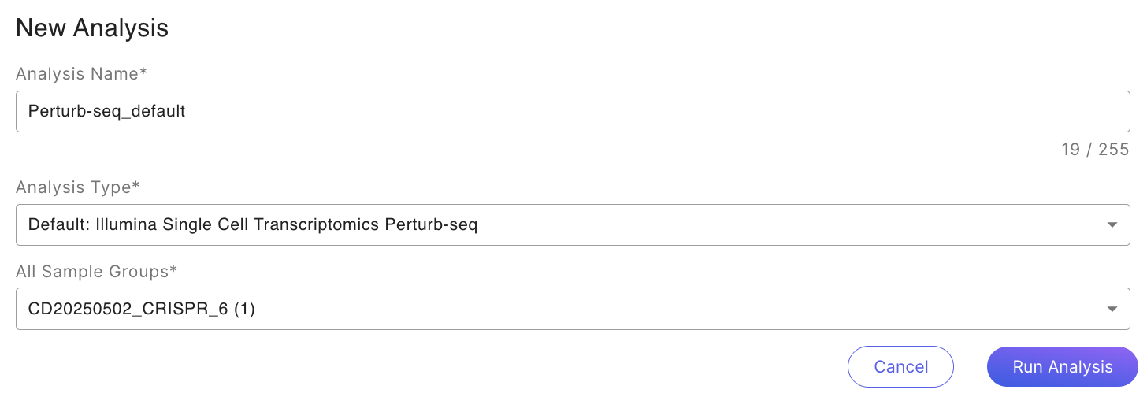Click the 'Analysis Type*' field label

point(78,187)
